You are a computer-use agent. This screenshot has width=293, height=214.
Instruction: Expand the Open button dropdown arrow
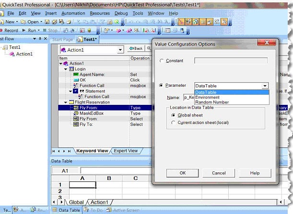coord(41,22)
